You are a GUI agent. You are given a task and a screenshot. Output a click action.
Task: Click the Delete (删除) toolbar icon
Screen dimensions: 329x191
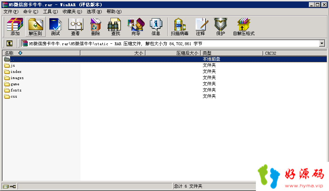tap(96, 27)
